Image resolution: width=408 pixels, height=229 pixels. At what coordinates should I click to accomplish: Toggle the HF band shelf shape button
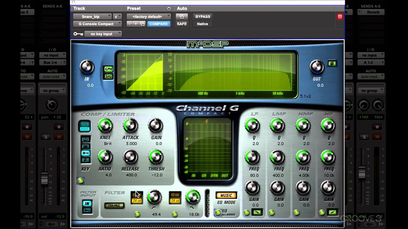[332, 212]
